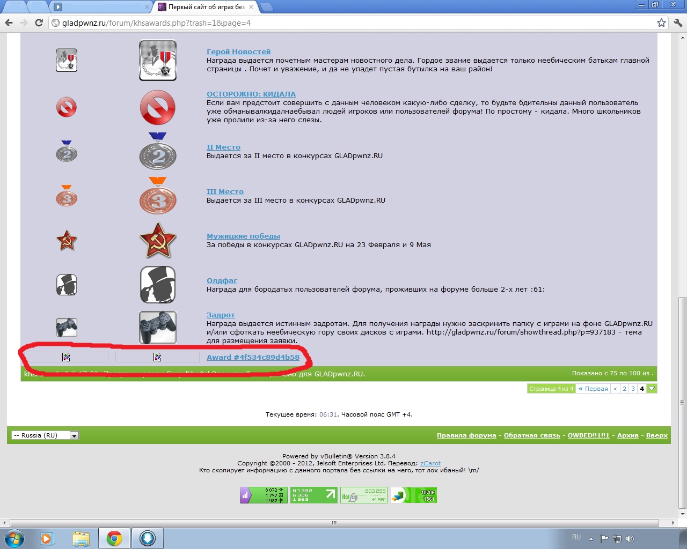Open the volume control in system tray
The width and height of the screenshot is (687, 549).
(630, 539)
